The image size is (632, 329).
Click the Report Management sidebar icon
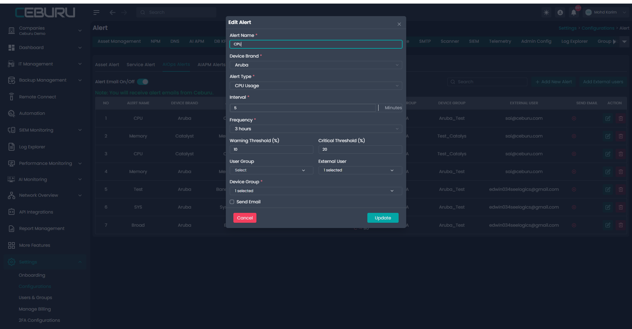12,229
